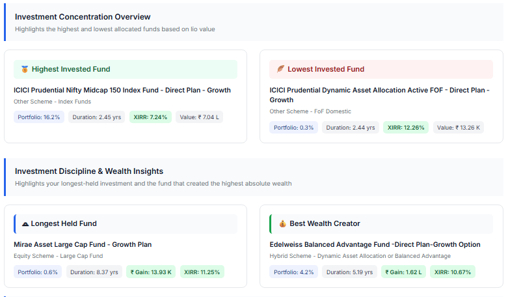Click the Portfolio: 4.2% badge

pyautogui.click(x=293, y=272)
